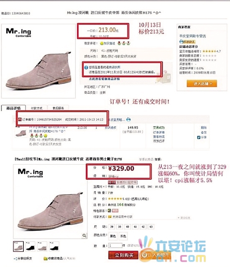This screenshot has width=230, height=267.
Task: Click the order icon before 订单编号
Action: pyautogui.click(x=20, y=120)
